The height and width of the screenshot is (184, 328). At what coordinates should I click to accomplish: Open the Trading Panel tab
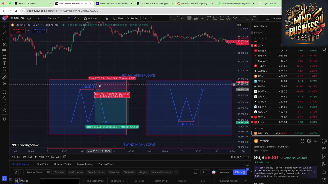pos(106,164)
